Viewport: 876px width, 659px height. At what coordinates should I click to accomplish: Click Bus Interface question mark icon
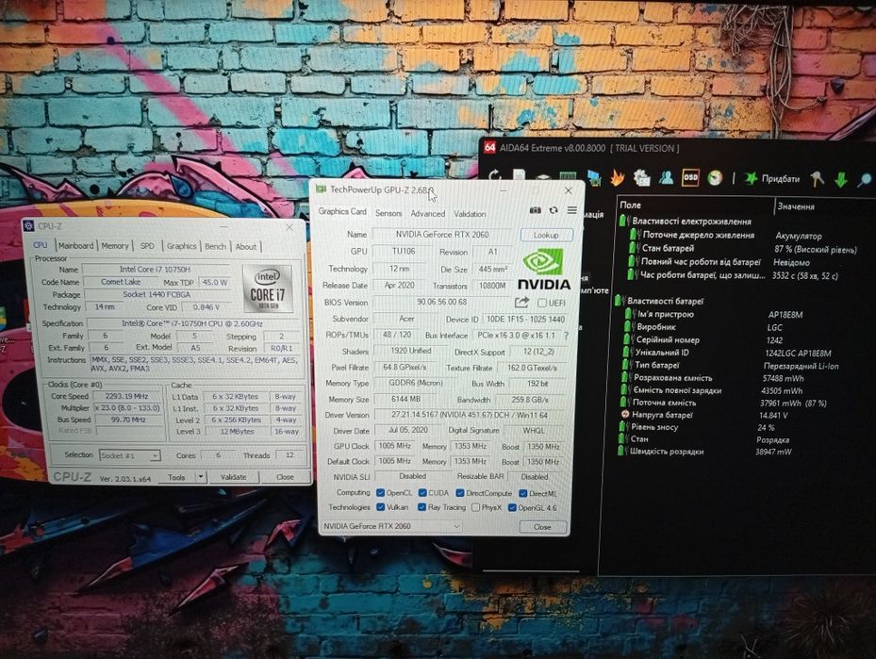pos(566,335)
